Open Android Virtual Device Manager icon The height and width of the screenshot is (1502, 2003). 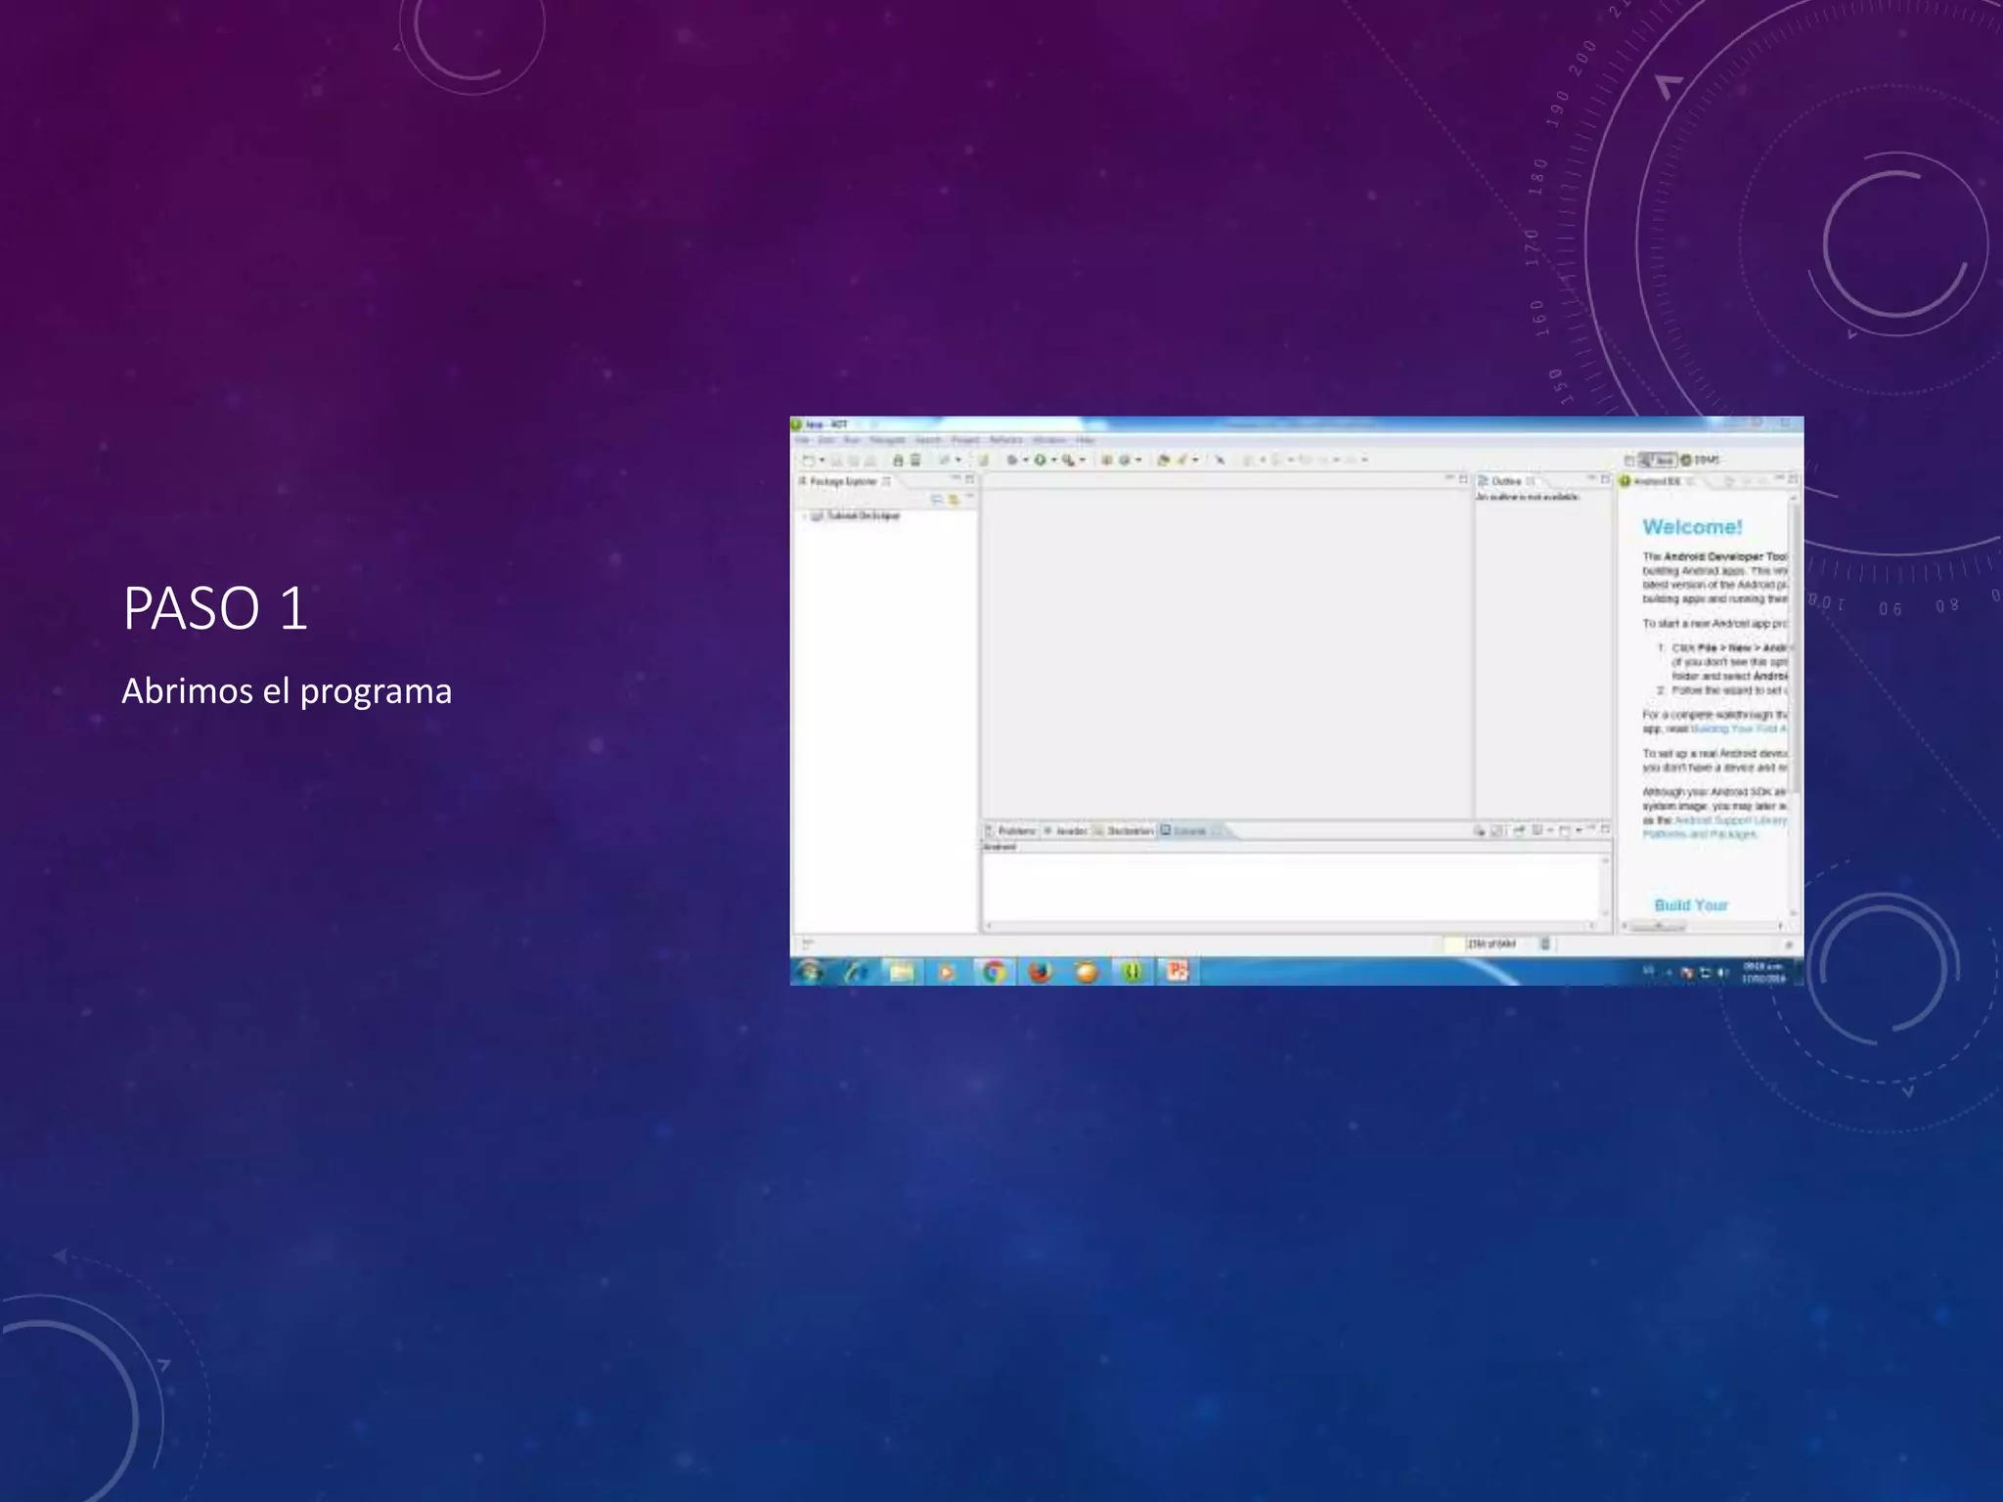click(915, 460)
